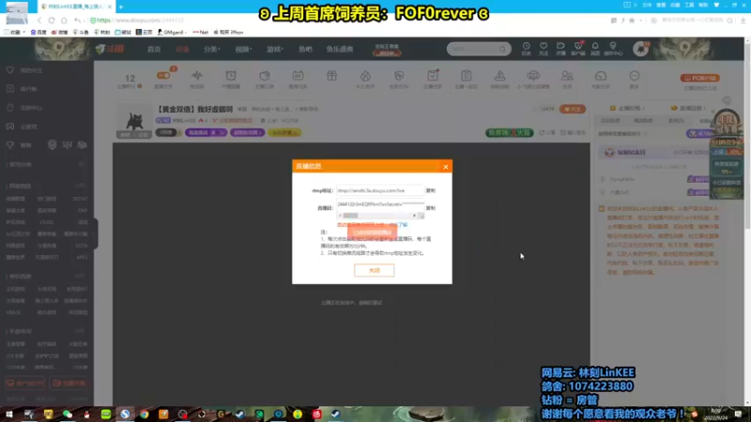The width and height of the screenshot is (751, 422).
Task: Open the Net bookmark
Action: [200, 32]
